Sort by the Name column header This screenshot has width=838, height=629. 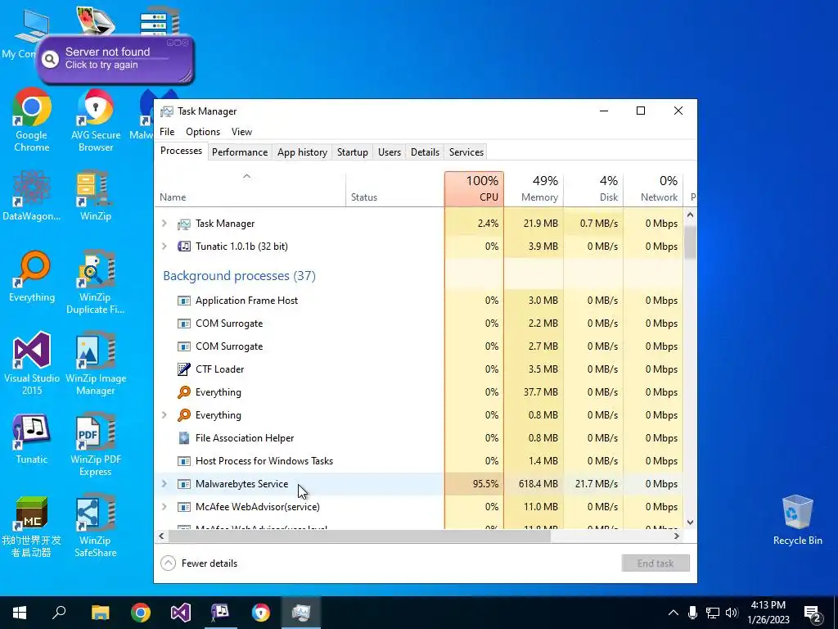(250, 189)
